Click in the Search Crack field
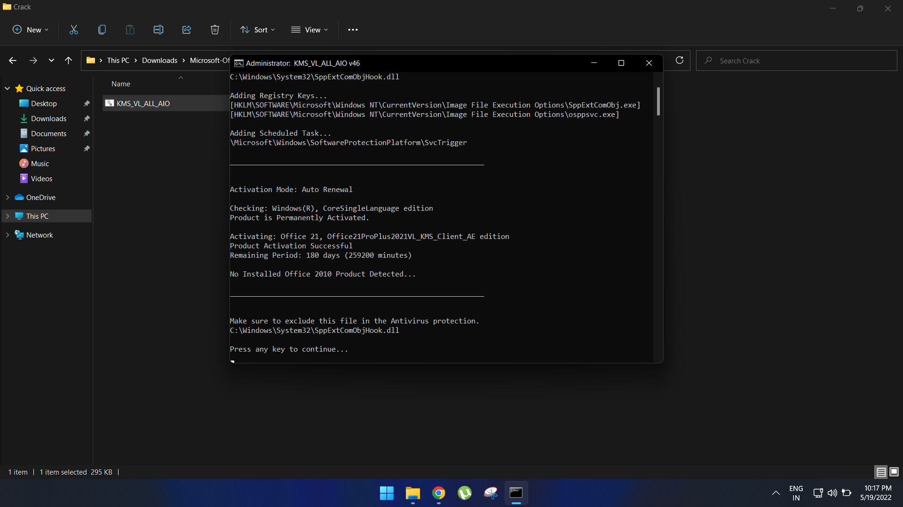The height and width of the screenshot is (507, 903). pyautogui.click(x=797, y=61)
